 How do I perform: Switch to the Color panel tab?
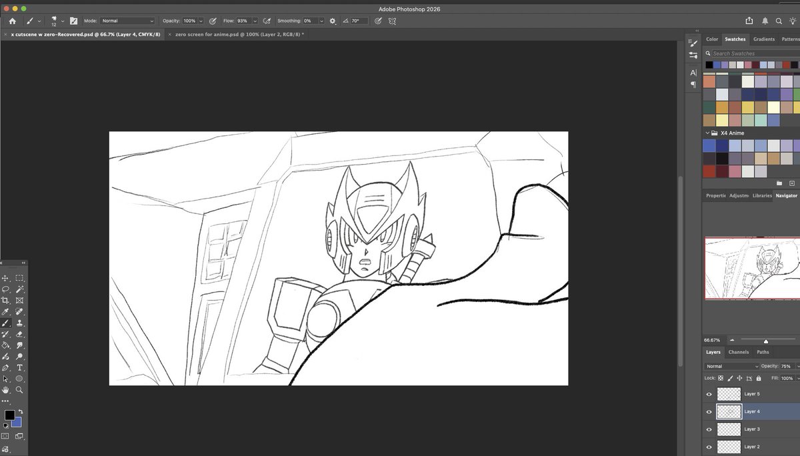point(712,39)
